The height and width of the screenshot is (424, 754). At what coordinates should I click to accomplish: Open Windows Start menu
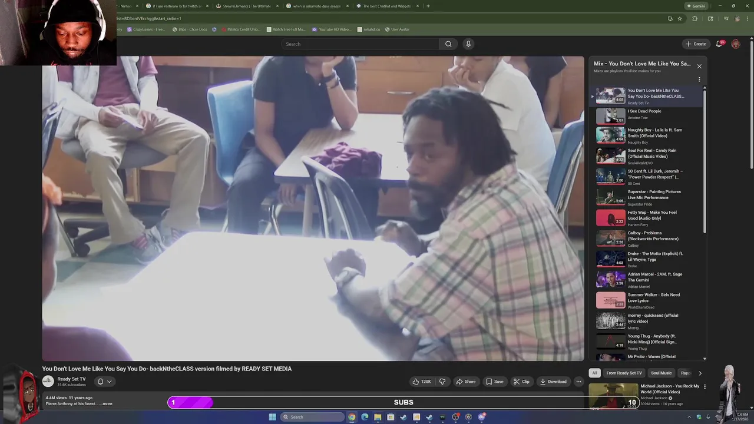tap(272, 417)
